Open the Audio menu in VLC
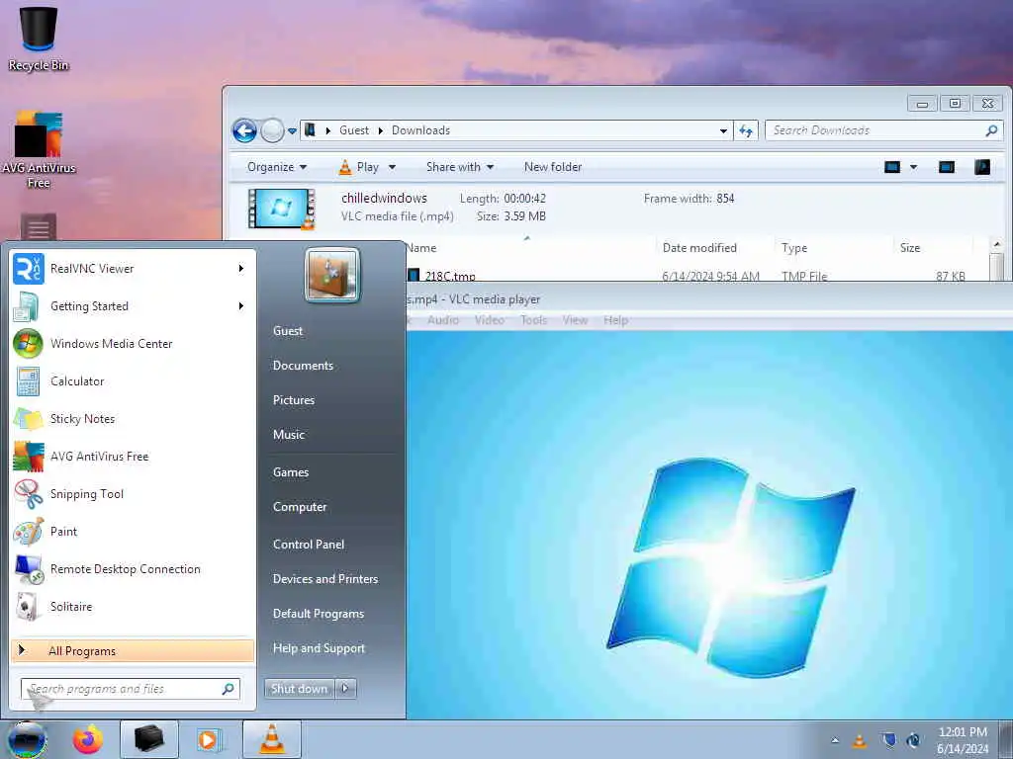The width and height of the screenshot is (1013, 759). click(x=443, y=320)
